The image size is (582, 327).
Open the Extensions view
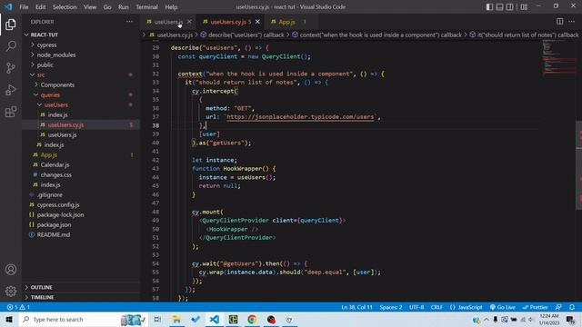(11, 112)
